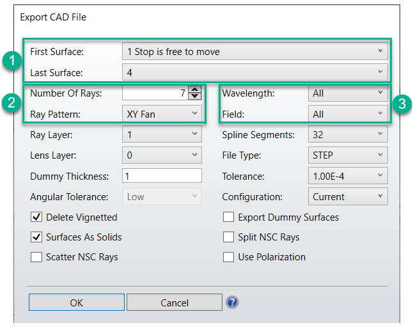This screenshot has height=330, width=413.
Task: Enable Export Dummy Surfaces option
Action: (228, 217)
